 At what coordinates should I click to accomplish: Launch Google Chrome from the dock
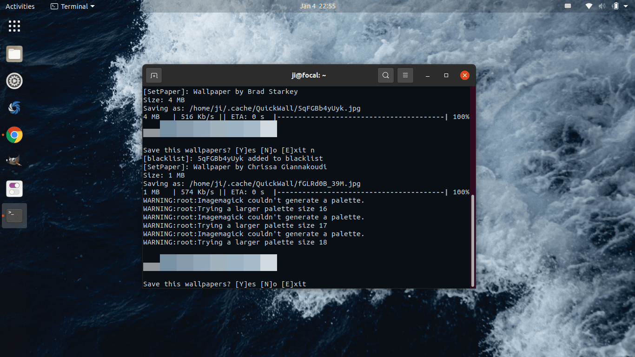point(14,135)
